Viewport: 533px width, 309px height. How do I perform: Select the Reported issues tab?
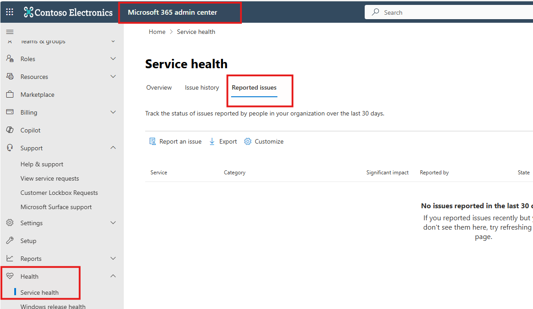coord(254,87)
